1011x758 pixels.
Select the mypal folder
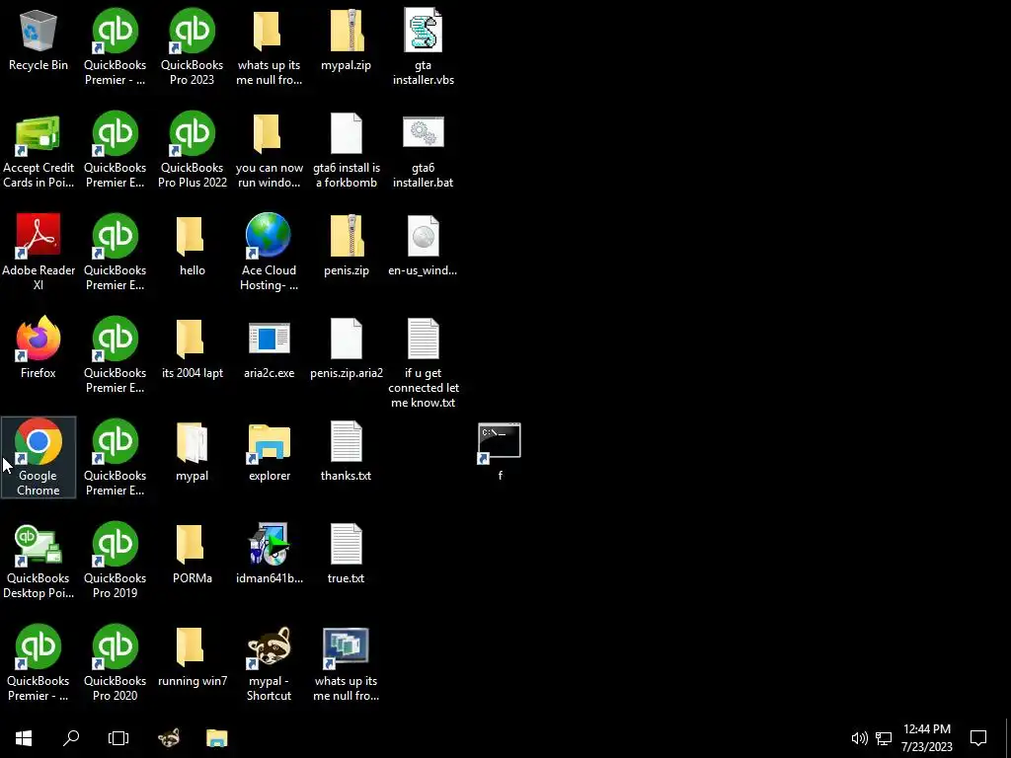[x=192, y=451]
